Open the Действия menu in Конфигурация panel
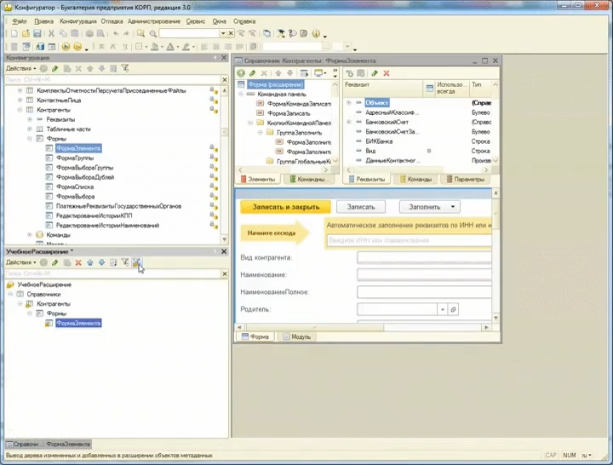This screenshot has width=613, height=465. coord(20,68)
